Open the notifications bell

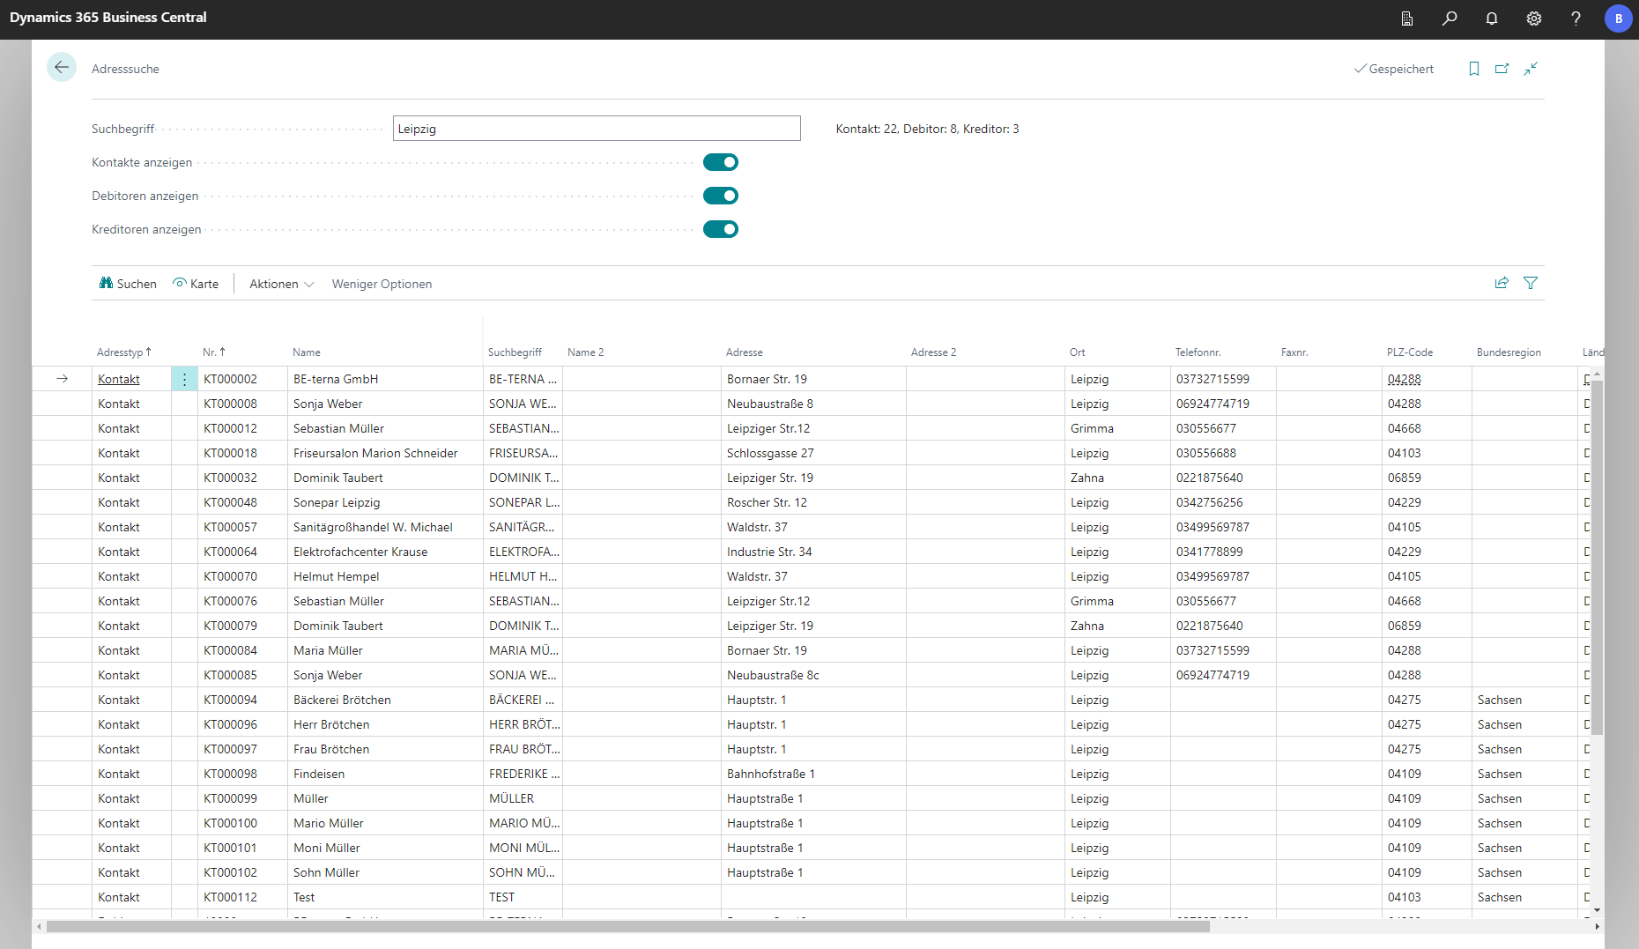[1492, 19]
